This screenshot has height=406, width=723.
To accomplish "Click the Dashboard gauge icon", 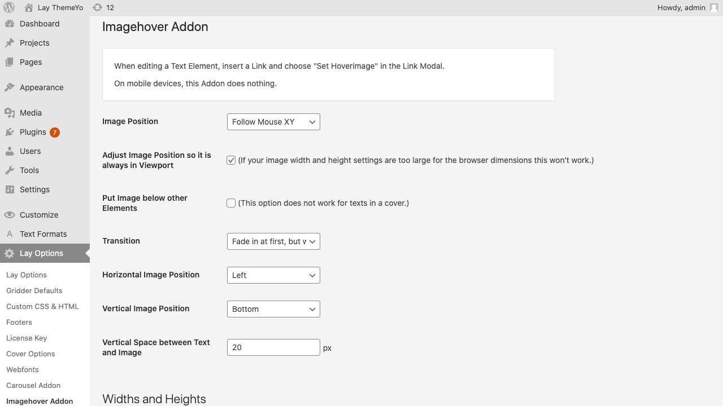I will (x=10, y=24).
